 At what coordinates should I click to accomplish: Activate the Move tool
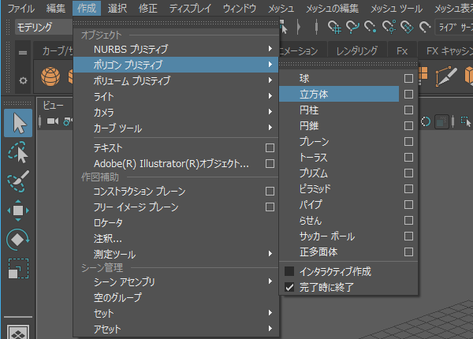[x=19, y=210]
